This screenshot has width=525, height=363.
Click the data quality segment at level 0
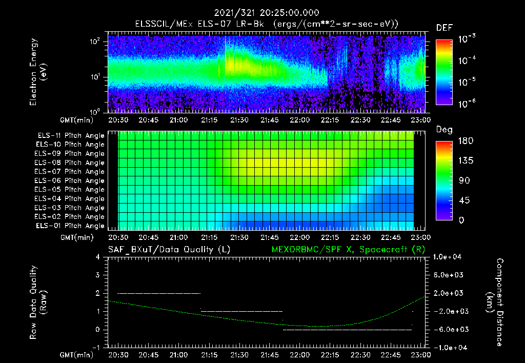tap(347, 330)
